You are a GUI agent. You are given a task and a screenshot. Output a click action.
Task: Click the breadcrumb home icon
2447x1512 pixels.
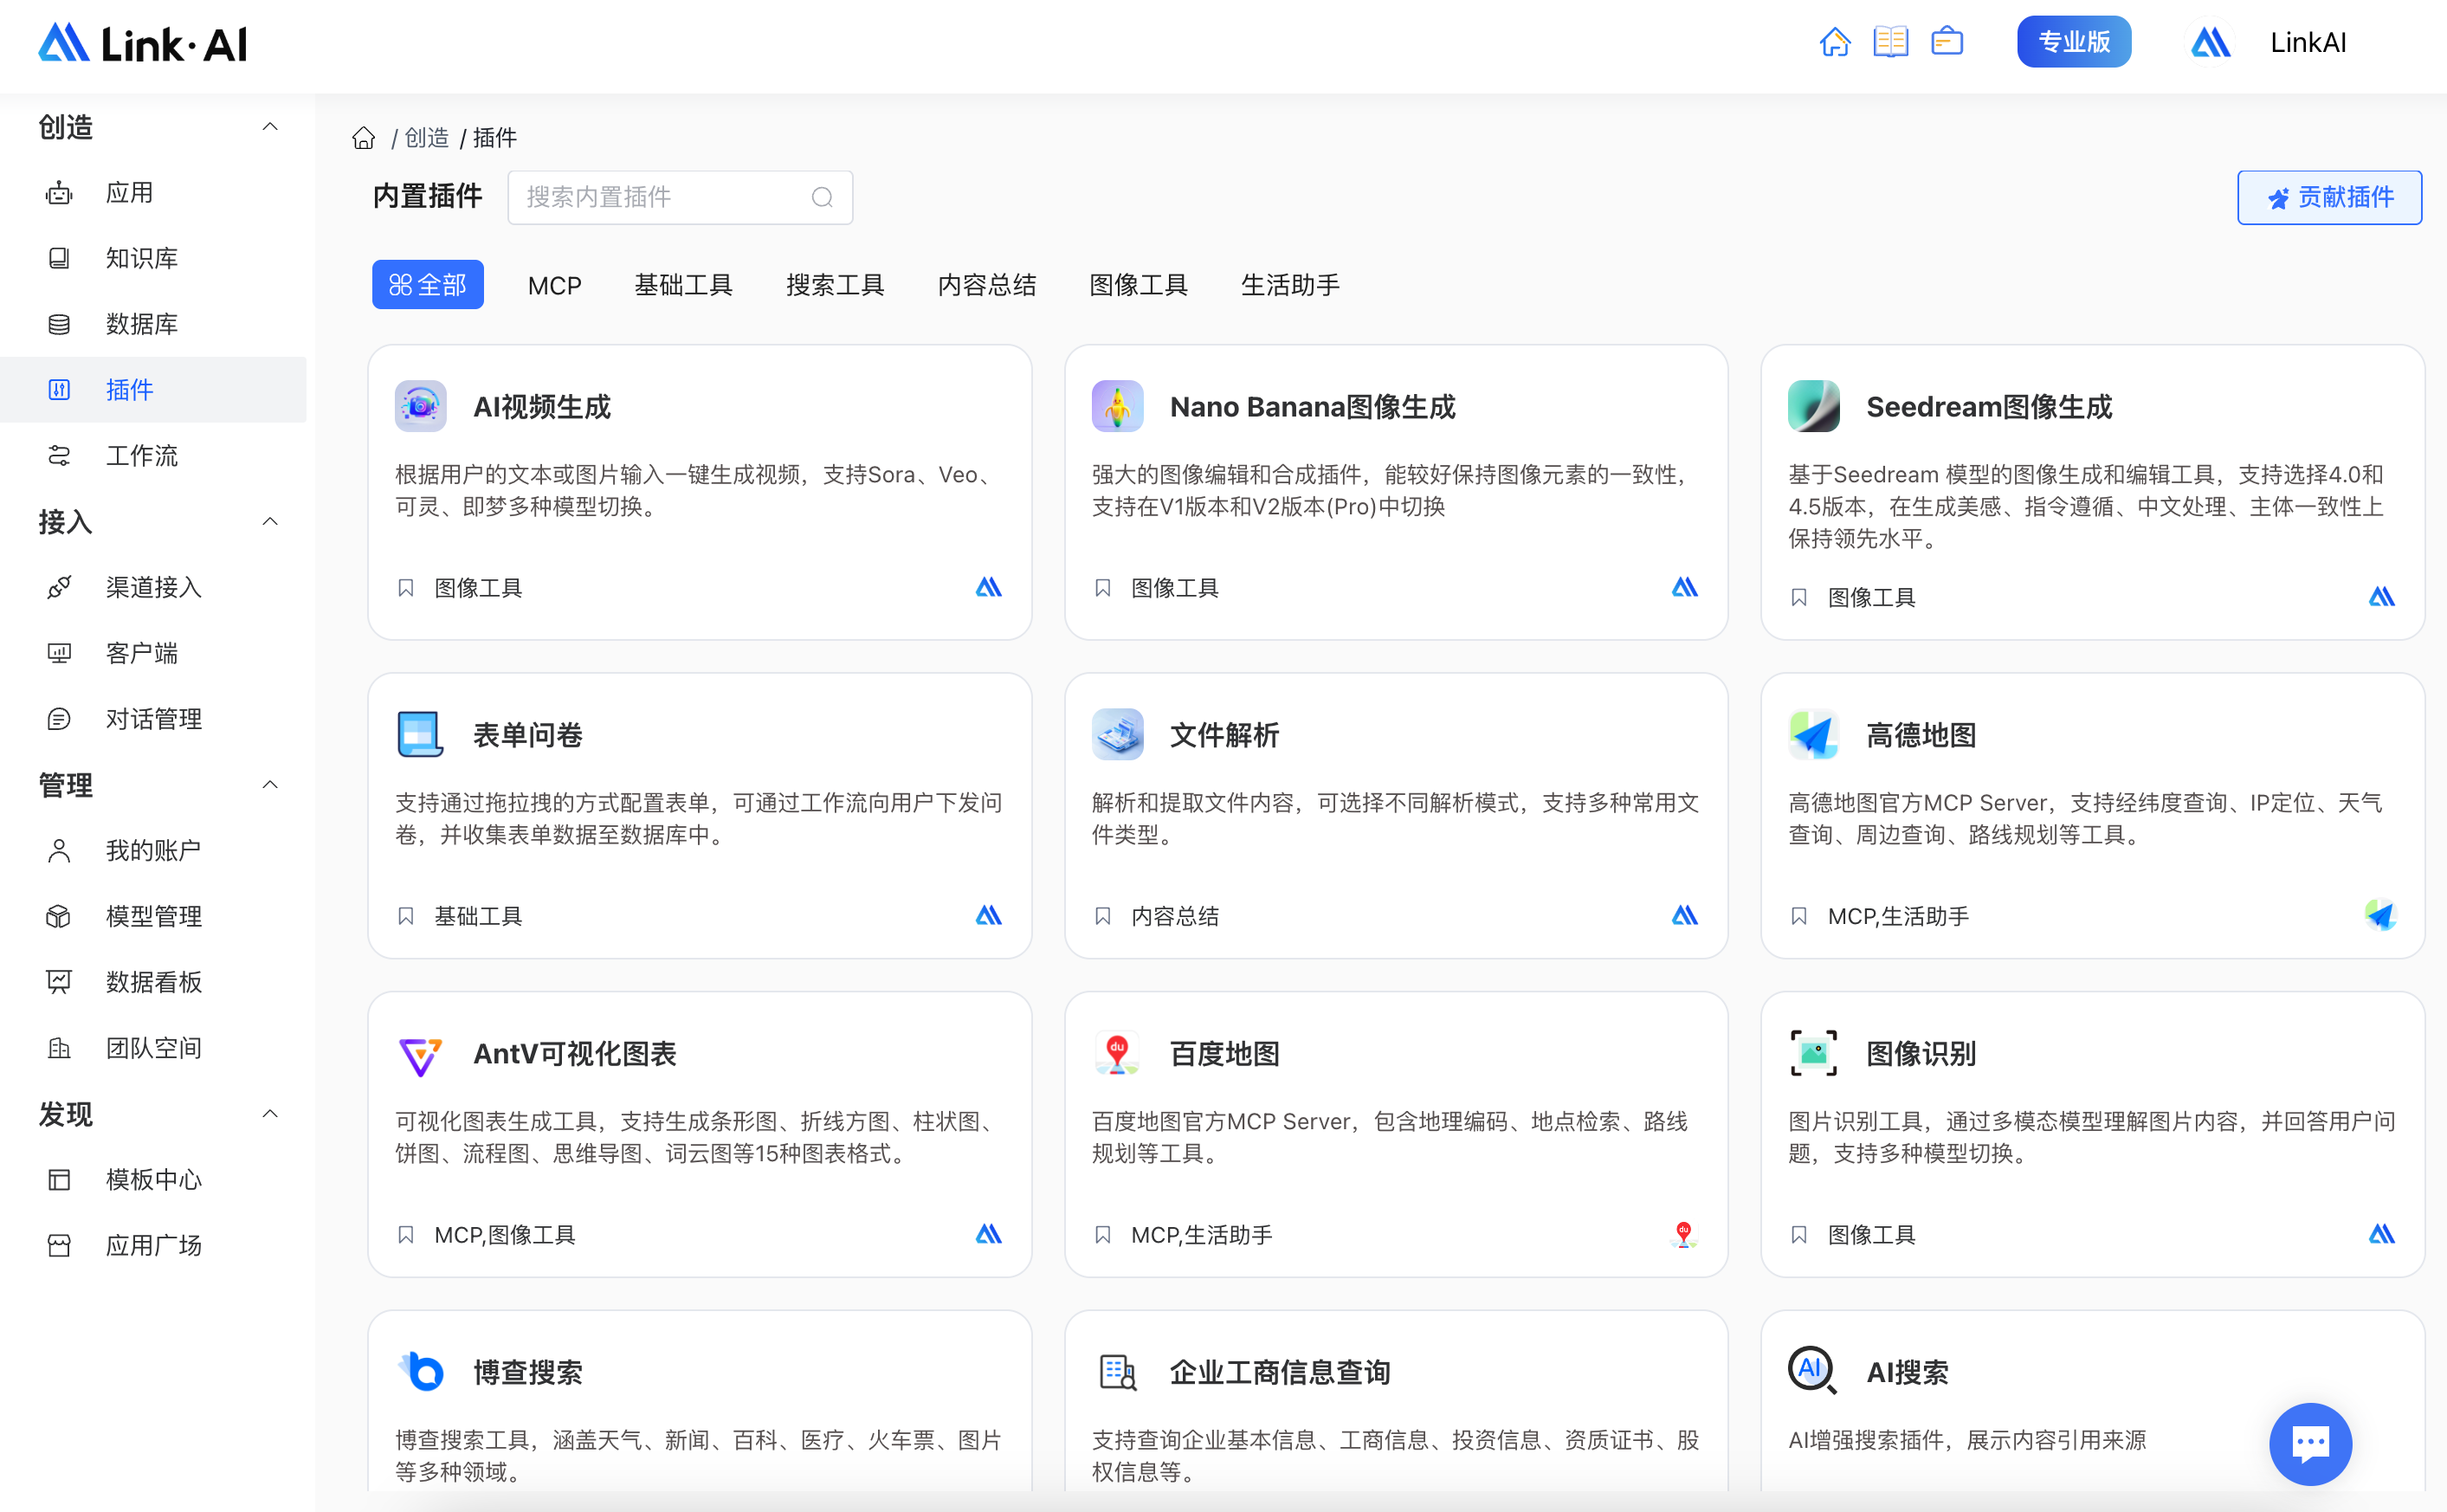click(364, 138)
